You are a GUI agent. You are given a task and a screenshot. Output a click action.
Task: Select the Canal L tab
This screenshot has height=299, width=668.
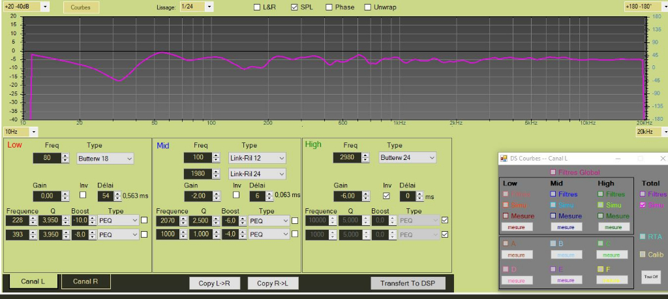[33, 281]
